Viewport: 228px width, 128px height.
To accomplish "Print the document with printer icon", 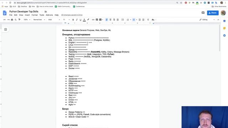I will click(x=12, y=20).
